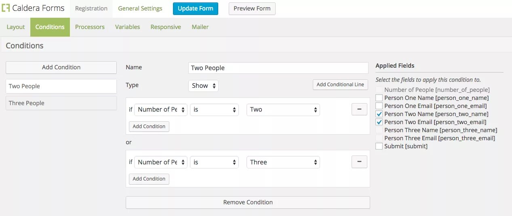Open the Type Show dropdown

203,85
